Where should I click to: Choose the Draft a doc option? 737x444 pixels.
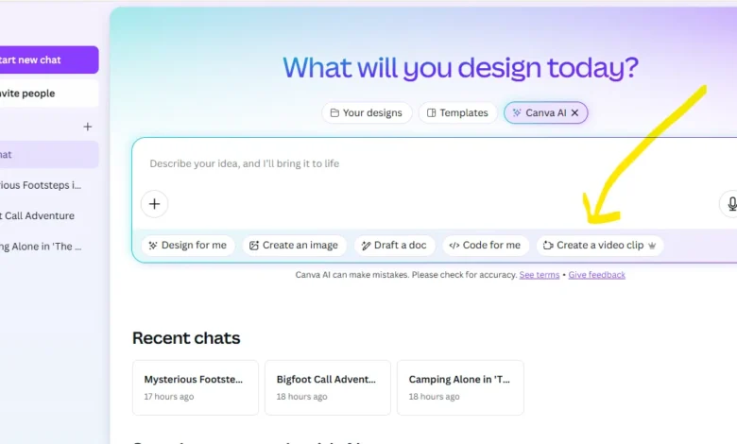(394, 246)
